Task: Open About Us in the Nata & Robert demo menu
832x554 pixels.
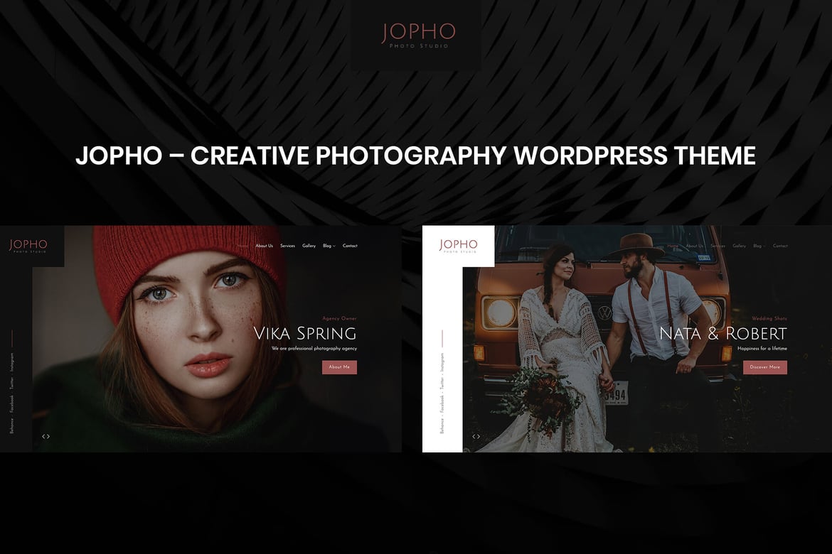Action: pos(695,246)
